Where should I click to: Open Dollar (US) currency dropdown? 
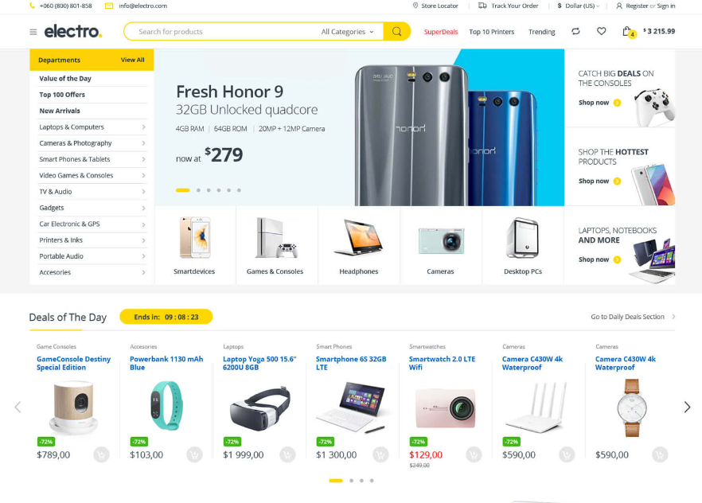[579, 6]
